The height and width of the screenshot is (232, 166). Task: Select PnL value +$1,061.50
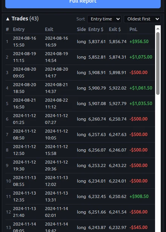pyautogui.click(x=141, y=88)
